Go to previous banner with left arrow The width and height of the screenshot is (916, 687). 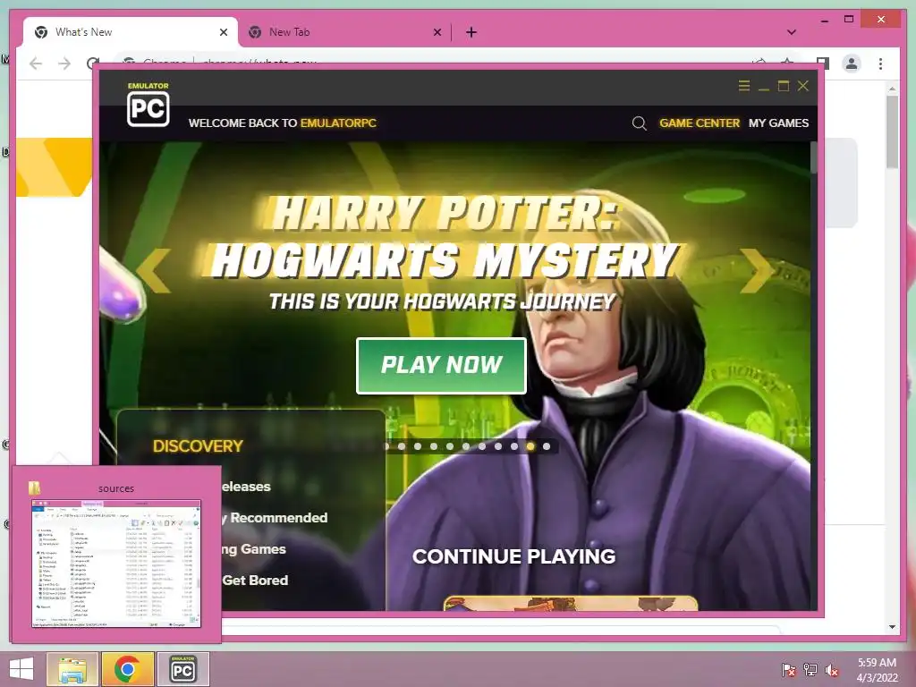click(x=153, y=270)
